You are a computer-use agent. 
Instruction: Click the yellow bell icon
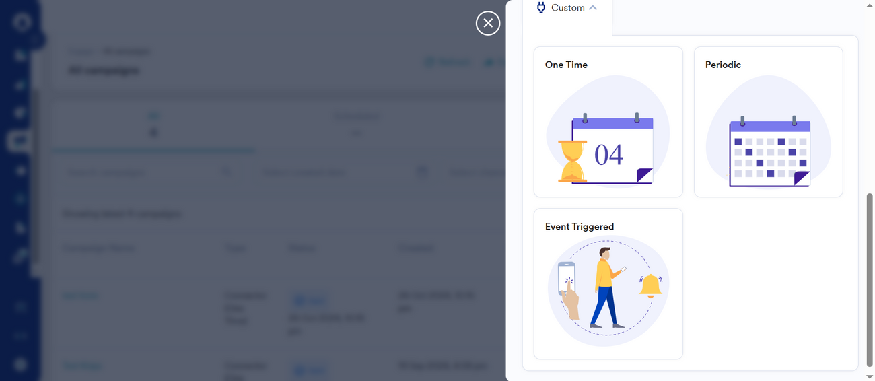(x=650, y=286)
